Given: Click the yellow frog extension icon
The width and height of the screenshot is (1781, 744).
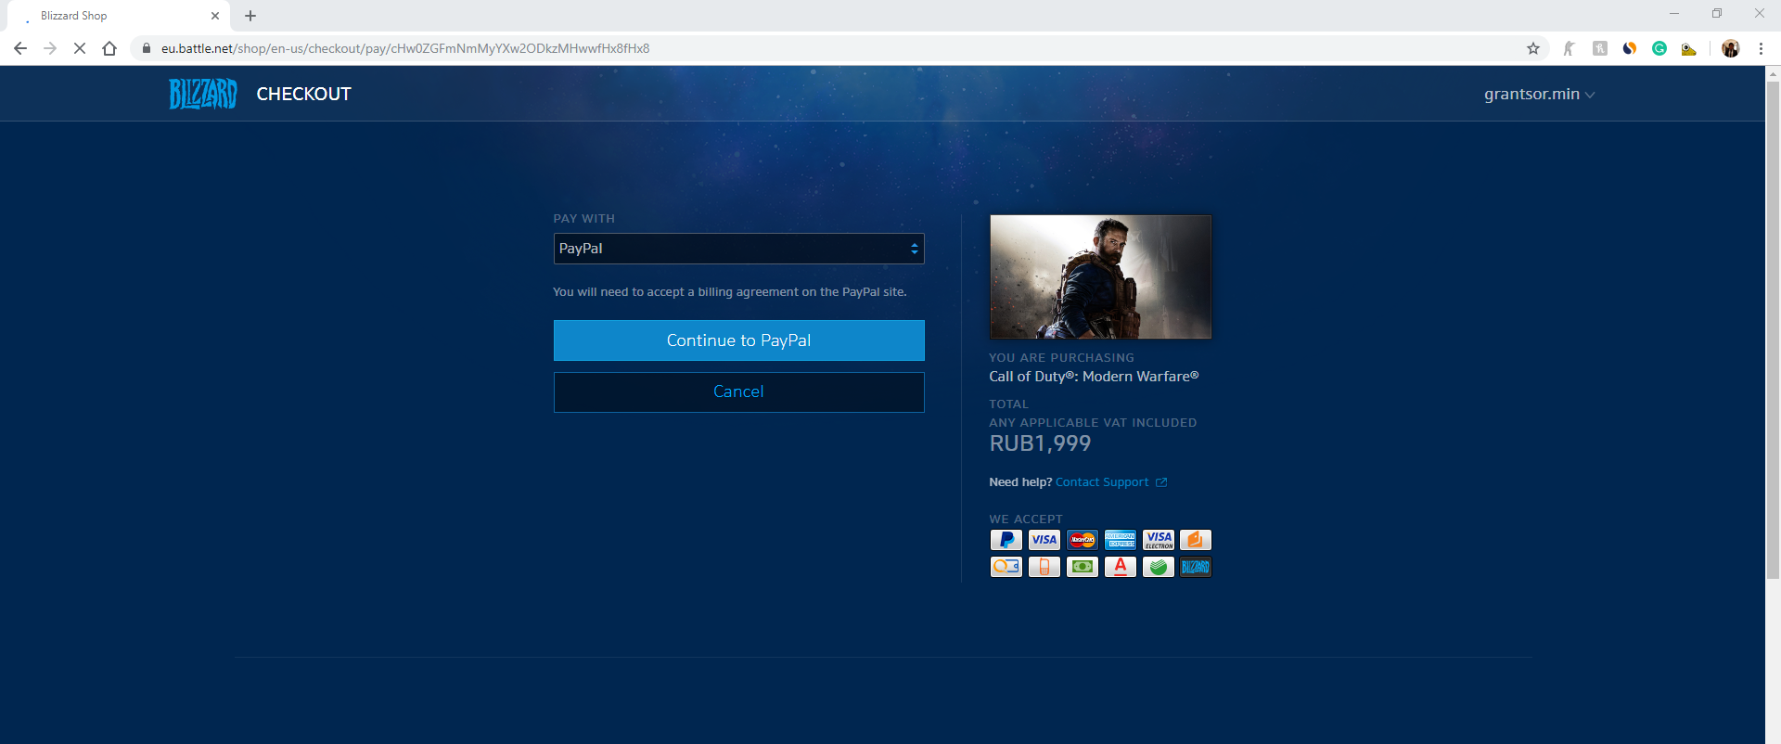Looking at the screenshot, I should (1689, 48).
